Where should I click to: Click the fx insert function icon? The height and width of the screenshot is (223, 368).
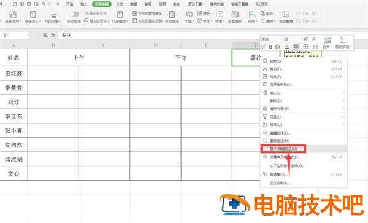[53, 35]
